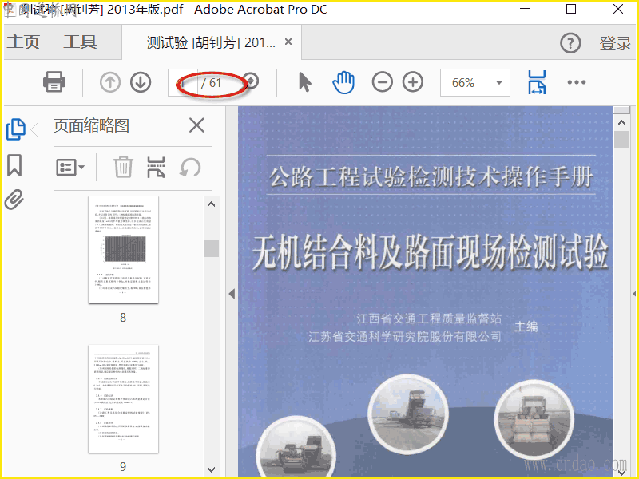The width and height of the screenshot is (639, 479).
Task: Select the page 9 thumbnail
Action: 123,398
